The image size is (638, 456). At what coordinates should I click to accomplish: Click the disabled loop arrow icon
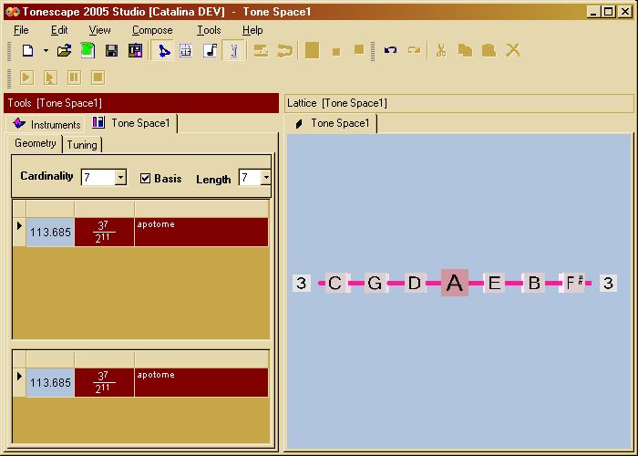click(284, 51)
